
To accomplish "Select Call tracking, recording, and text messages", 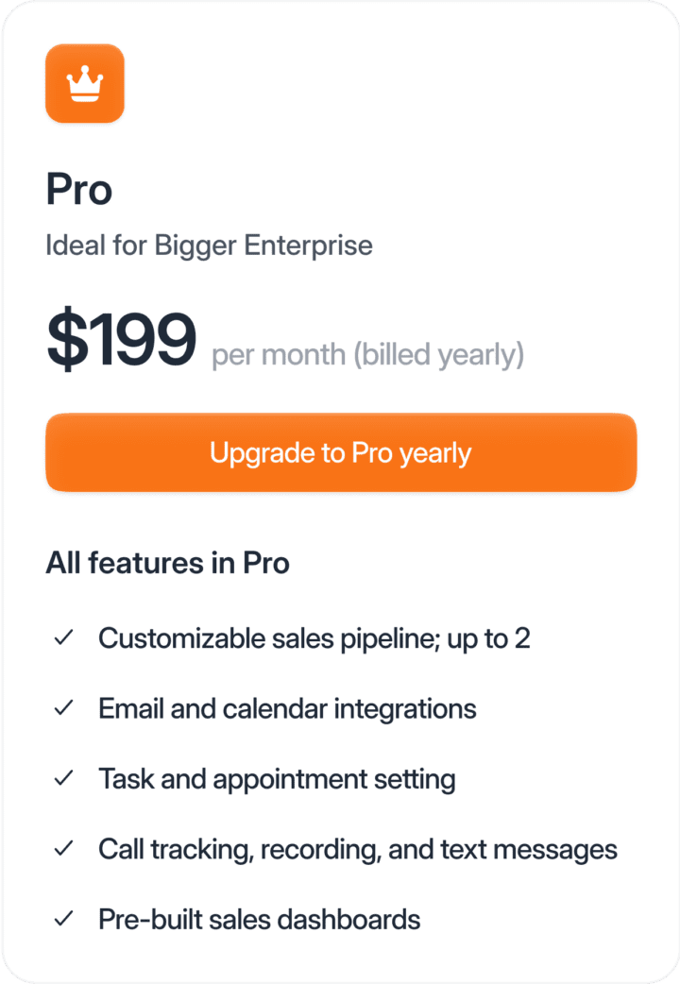I will coord(357,849).
